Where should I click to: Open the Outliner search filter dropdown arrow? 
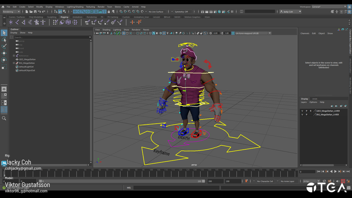point(90,37)
